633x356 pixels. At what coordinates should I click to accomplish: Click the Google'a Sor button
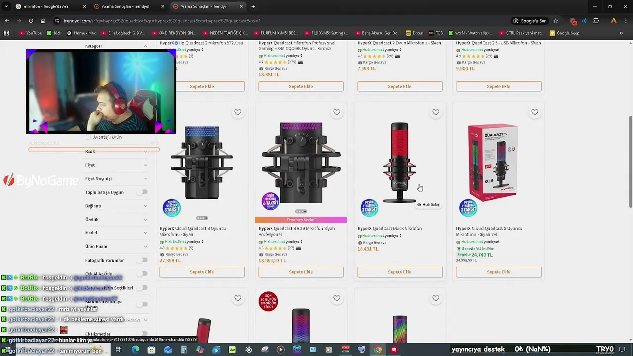pos(530,21)
